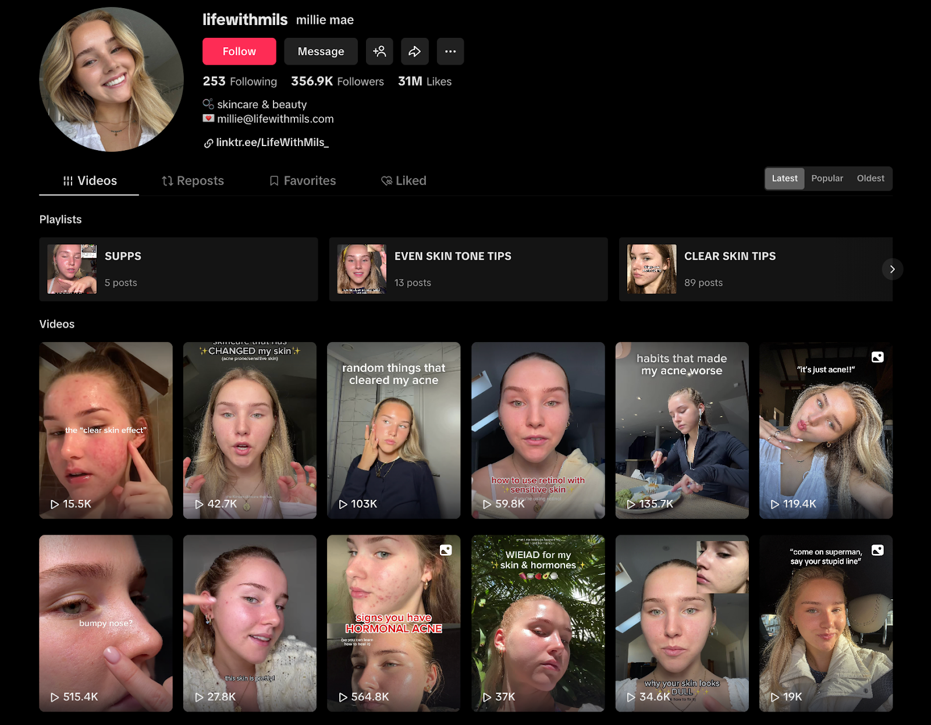Image resolution: width=931 pixels, height=725 pixels.
Task: Follow the lifewithmils account
Action: (x=239, y=51)
